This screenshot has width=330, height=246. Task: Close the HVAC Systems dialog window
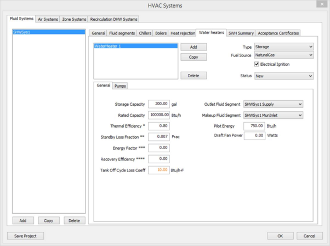pos(322,4)
